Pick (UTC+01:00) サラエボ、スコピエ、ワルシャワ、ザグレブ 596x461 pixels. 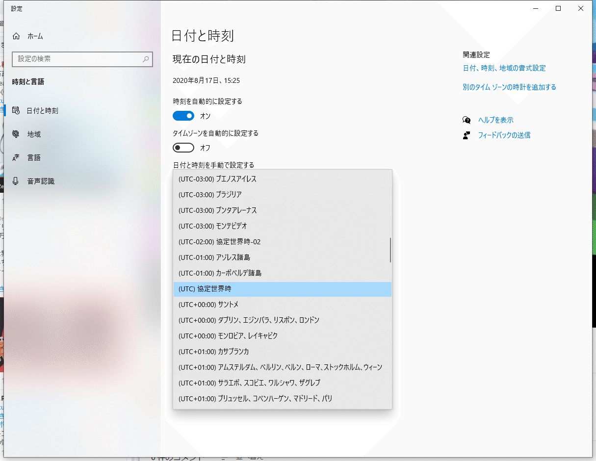[283, 383]
